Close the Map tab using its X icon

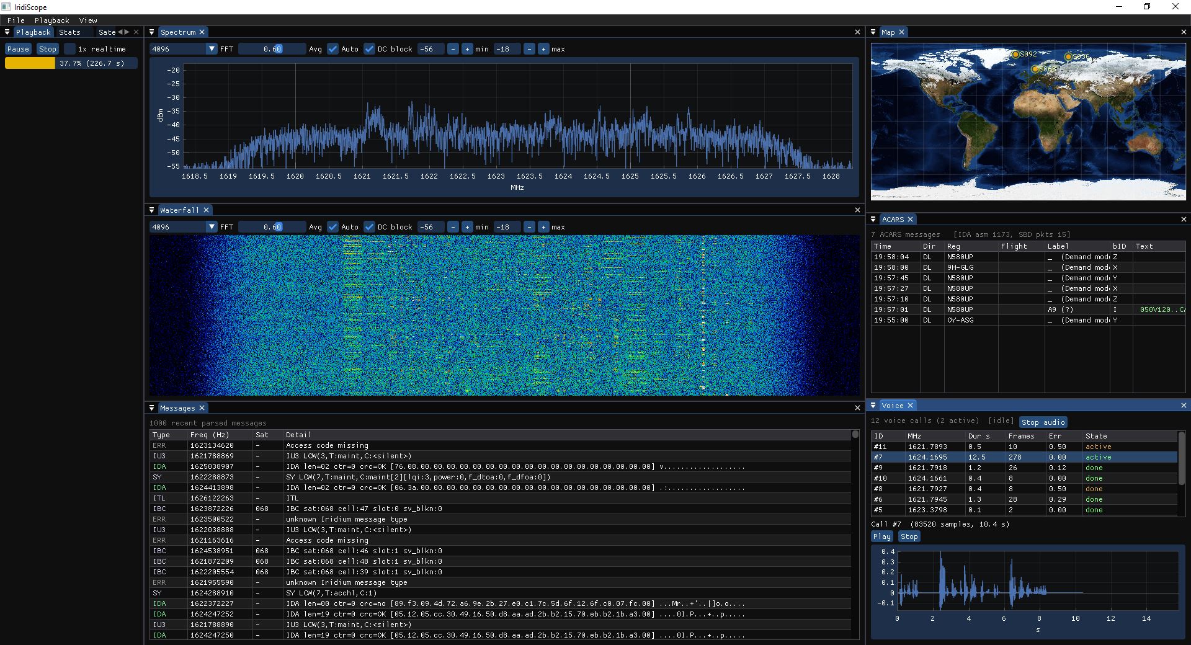[901, 32]
